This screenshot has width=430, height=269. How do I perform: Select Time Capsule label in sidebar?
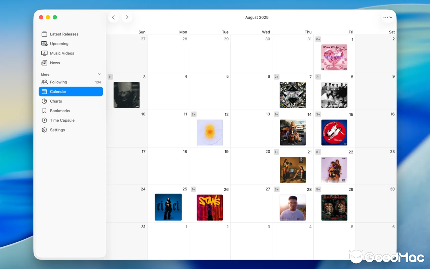[62, 120]
